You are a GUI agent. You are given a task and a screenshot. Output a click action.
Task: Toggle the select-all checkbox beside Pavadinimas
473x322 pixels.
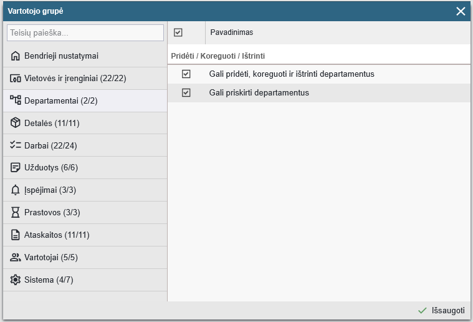point(178,32)
